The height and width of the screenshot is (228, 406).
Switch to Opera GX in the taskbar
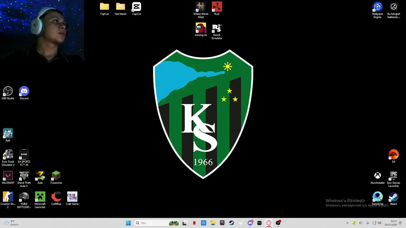pyautogui.click(x=269, y=223)
